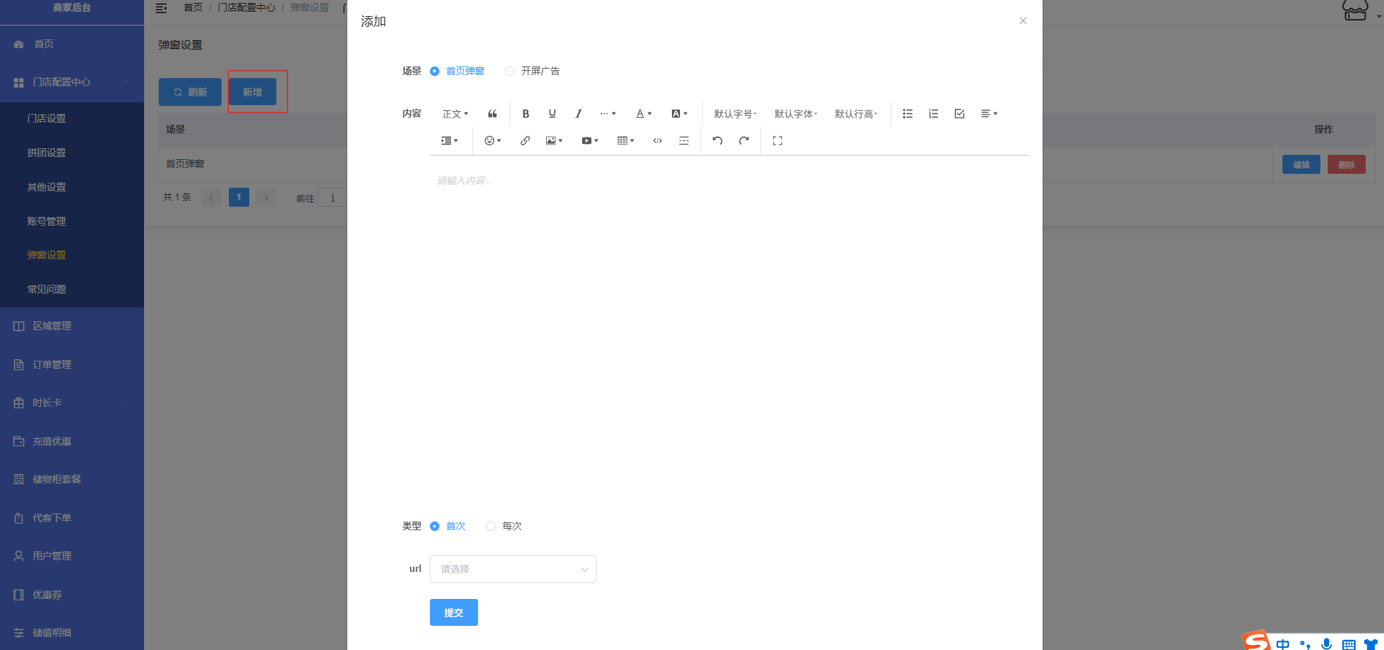Click the italic formatting icon

578,114
